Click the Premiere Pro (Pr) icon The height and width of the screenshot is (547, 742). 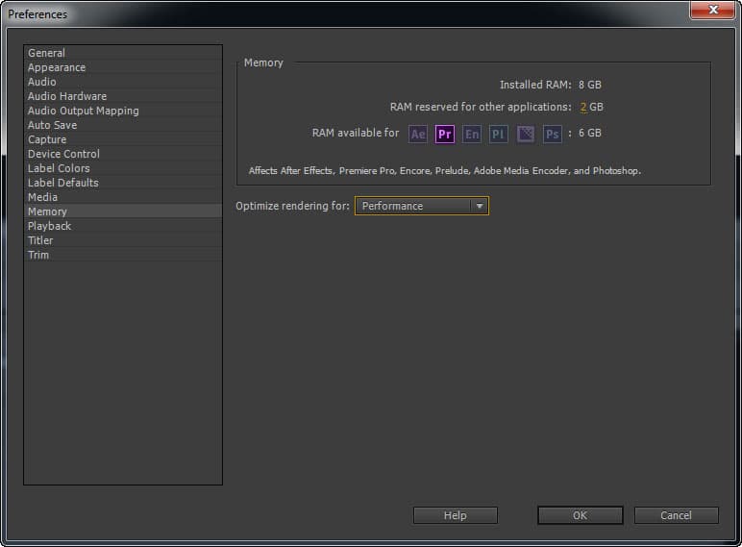(x=445, y=134)
